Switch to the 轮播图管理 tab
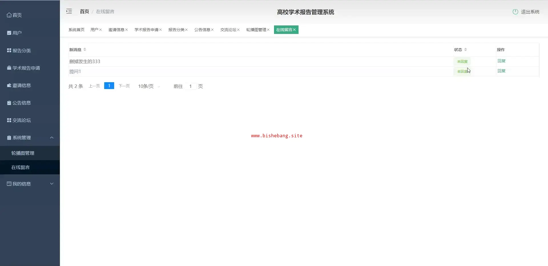This screenshot has height=266, width=548. 256,30
